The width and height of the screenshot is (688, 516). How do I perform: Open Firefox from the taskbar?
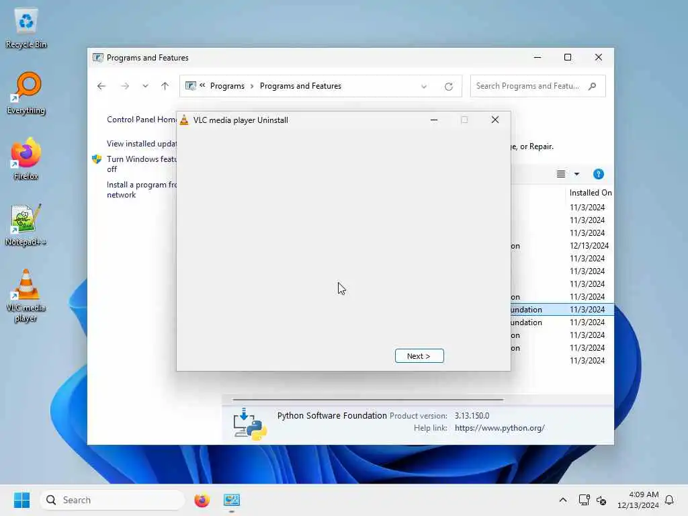click(202, 500)
